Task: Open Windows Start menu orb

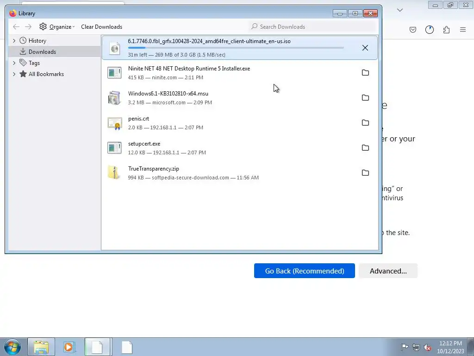Action: click(x=12, y=347)
